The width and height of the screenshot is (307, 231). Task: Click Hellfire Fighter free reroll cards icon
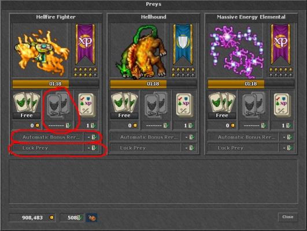(x=27, y=106)
